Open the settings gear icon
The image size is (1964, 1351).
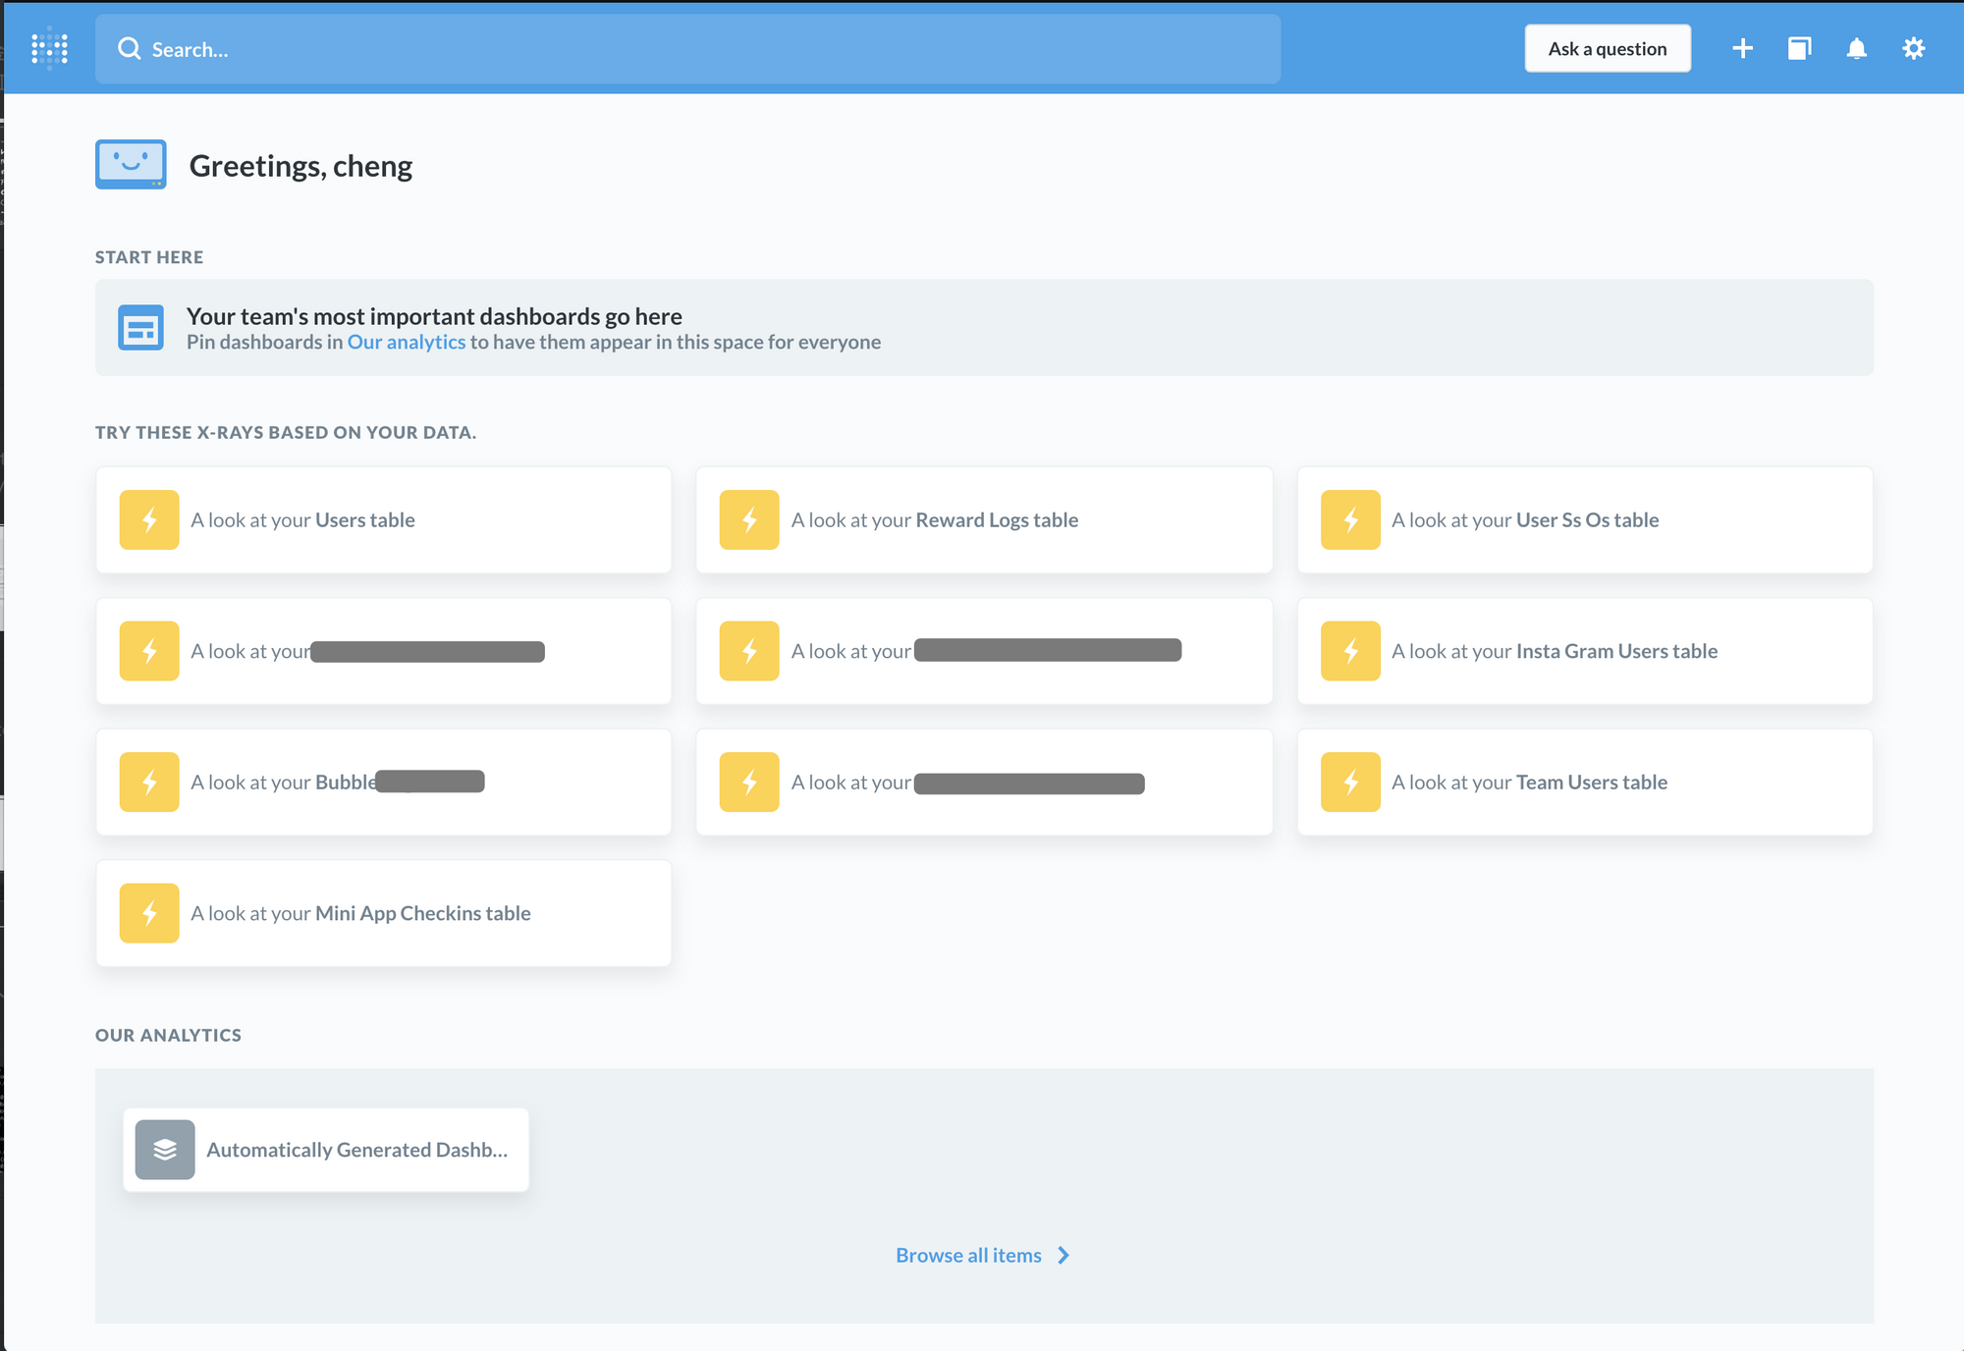coord(1913,48)
